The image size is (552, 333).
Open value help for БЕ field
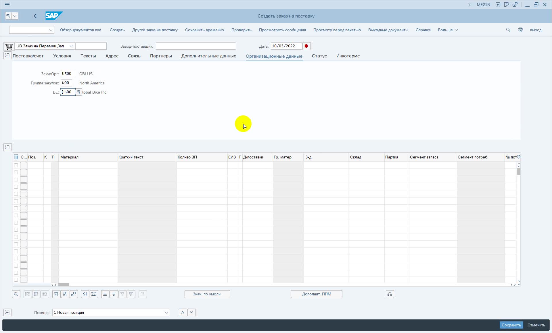click(x=78, y=92)
